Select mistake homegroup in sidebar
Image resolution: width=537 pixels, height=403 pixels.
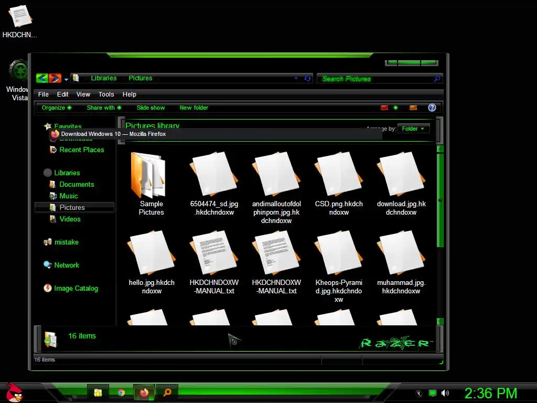(61, 242)
